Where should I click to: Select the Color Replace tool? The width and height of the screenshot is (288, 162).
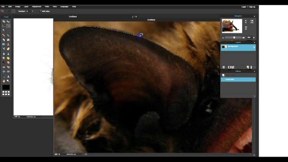pos(4,49)
